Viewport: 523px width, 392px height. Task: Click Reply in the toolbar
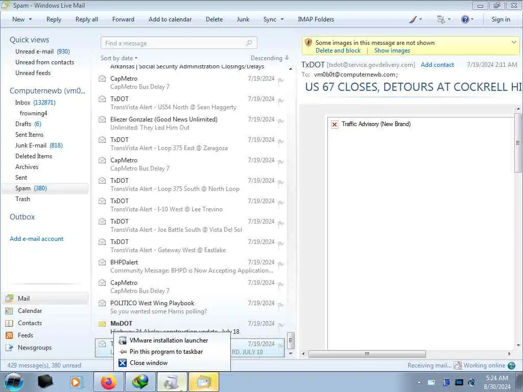pyautogui.click(x=54, y=19)
